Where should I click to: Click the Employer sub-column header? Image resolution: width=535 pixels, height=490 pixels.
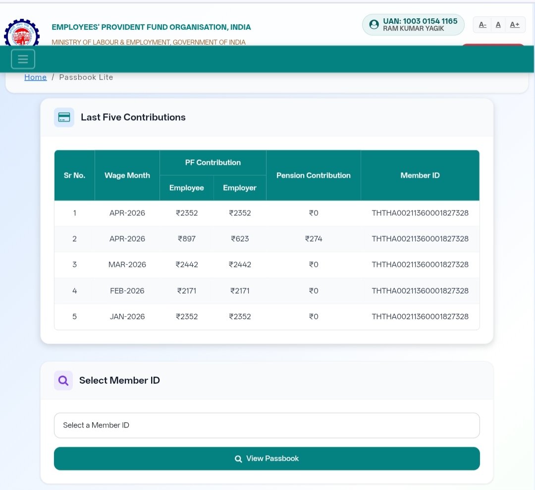[240, 188]
